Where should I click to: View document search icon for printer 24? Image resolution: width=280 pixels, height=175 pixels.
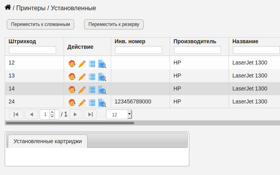click(102, 103)
